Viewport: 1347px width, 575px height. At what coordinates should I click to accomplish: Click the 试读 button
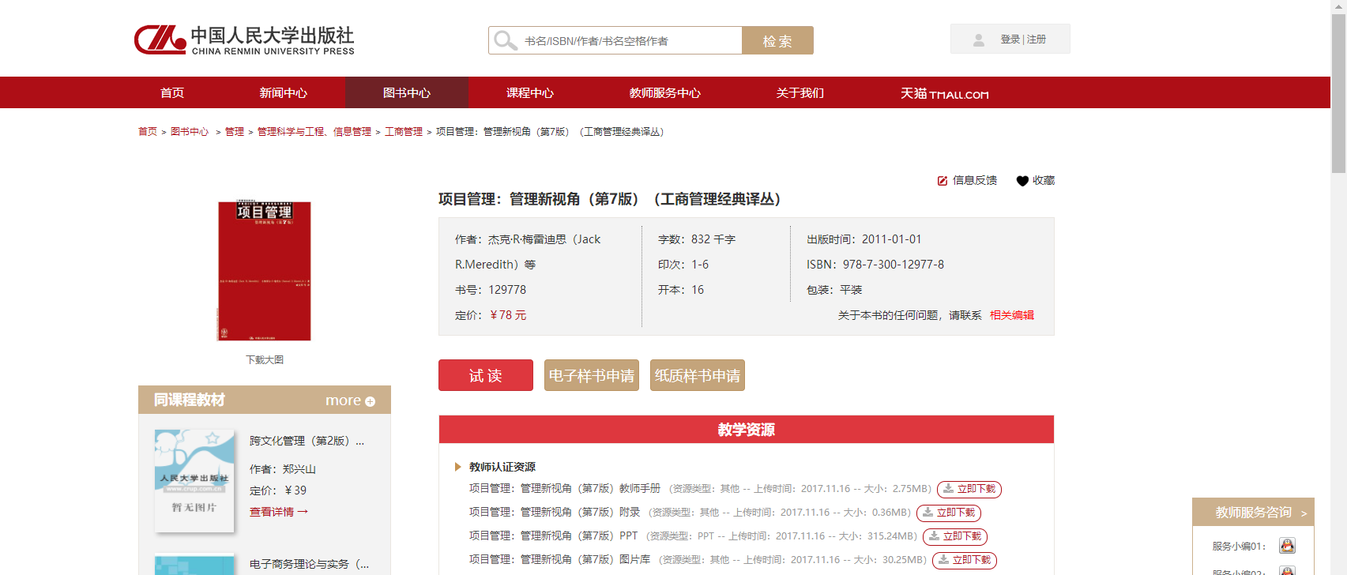486,375
